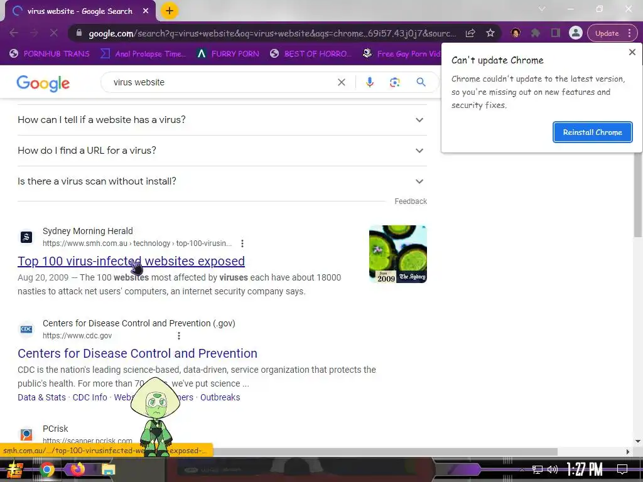Image resolution: width=643 pixels, height=482 pixels.
Task: Click the Update button in toolbar
Action: [x=607, y=33]
